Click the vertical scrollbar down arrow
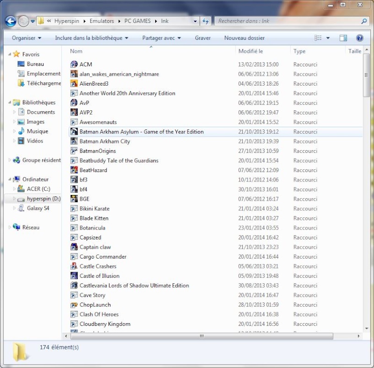The width and height of the screenshot is (374, 368). (367, 329)
